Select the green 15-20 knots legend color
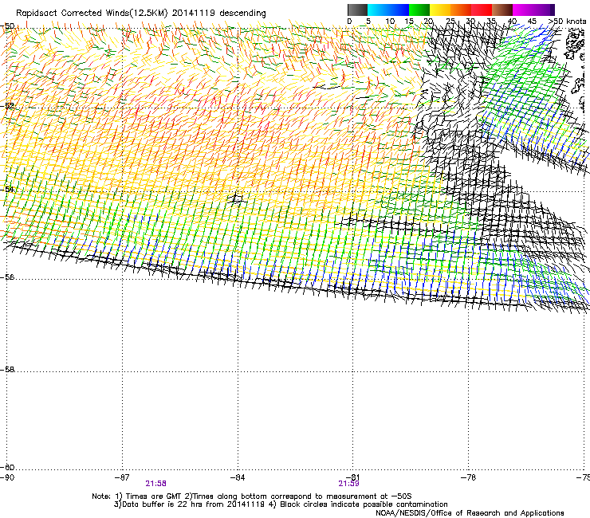The image size is (590, 518). pos(419,10)
